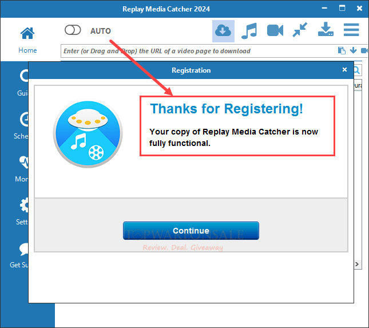Screen dimensions: 369x328
Task: Select the video camera recording icon
Action: (x=275, y=30)
